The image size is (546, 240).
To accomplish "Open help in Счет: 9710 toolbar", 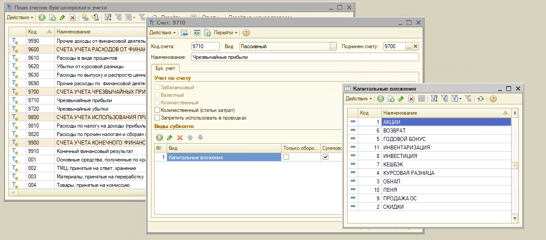I will coord(246,33).
